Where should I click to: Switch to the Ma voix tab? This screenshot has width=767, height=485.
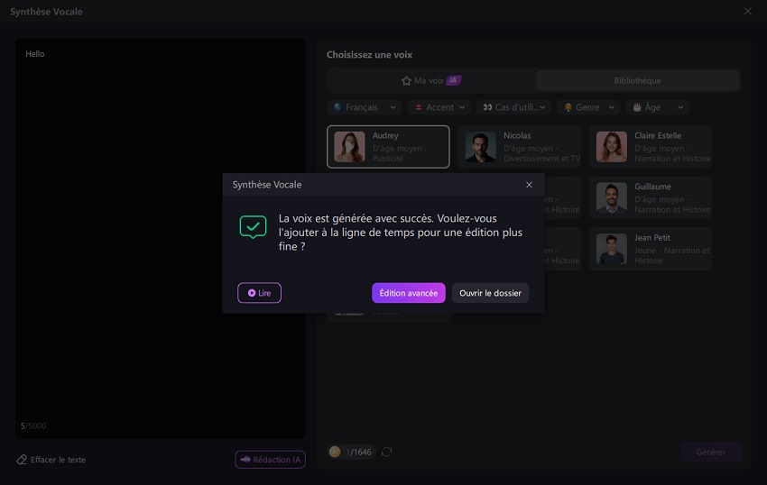click(430, 80)
